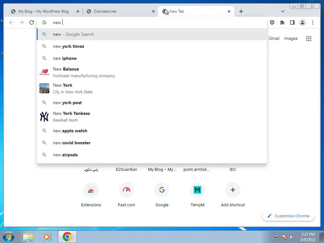Open the 'My Blog – My...' shortcut label
Viewport: 324px width, 243px height.
tap(162, 170)
